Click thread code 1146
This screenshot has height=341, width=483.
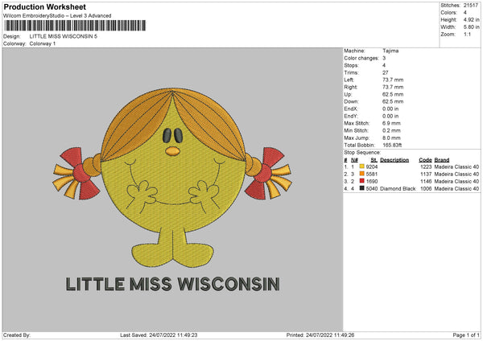click(426, 181)
